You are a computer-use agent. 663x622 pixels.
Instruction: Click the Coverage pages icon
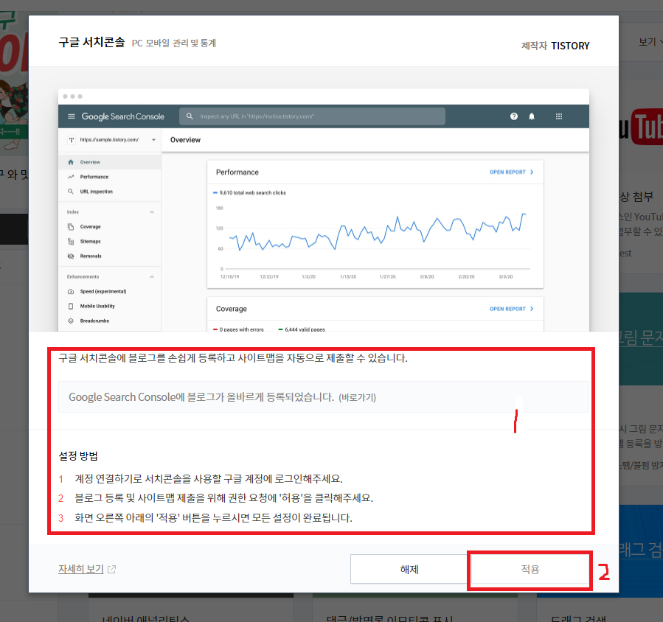point(71,227)
